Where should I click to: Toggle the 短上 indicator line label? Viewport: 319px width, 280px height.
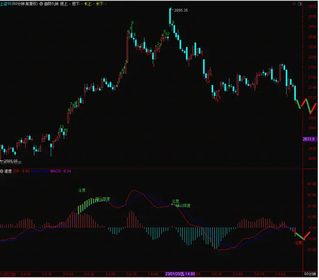(63, 3)
